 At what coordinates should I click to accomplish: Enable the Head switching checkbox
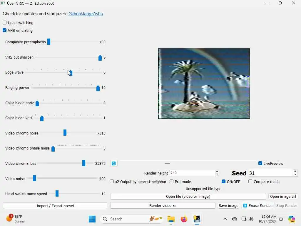tap(5, 23)
